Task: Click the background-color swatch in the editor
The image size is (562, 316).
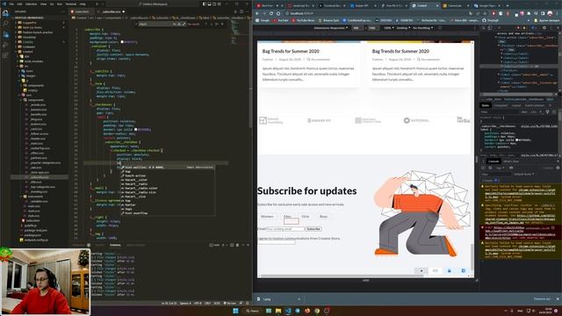Action: point(122,42)
